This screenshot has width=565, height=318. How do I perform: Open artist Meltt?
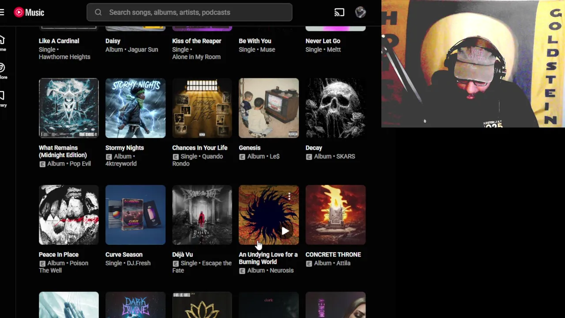point(334,49)
